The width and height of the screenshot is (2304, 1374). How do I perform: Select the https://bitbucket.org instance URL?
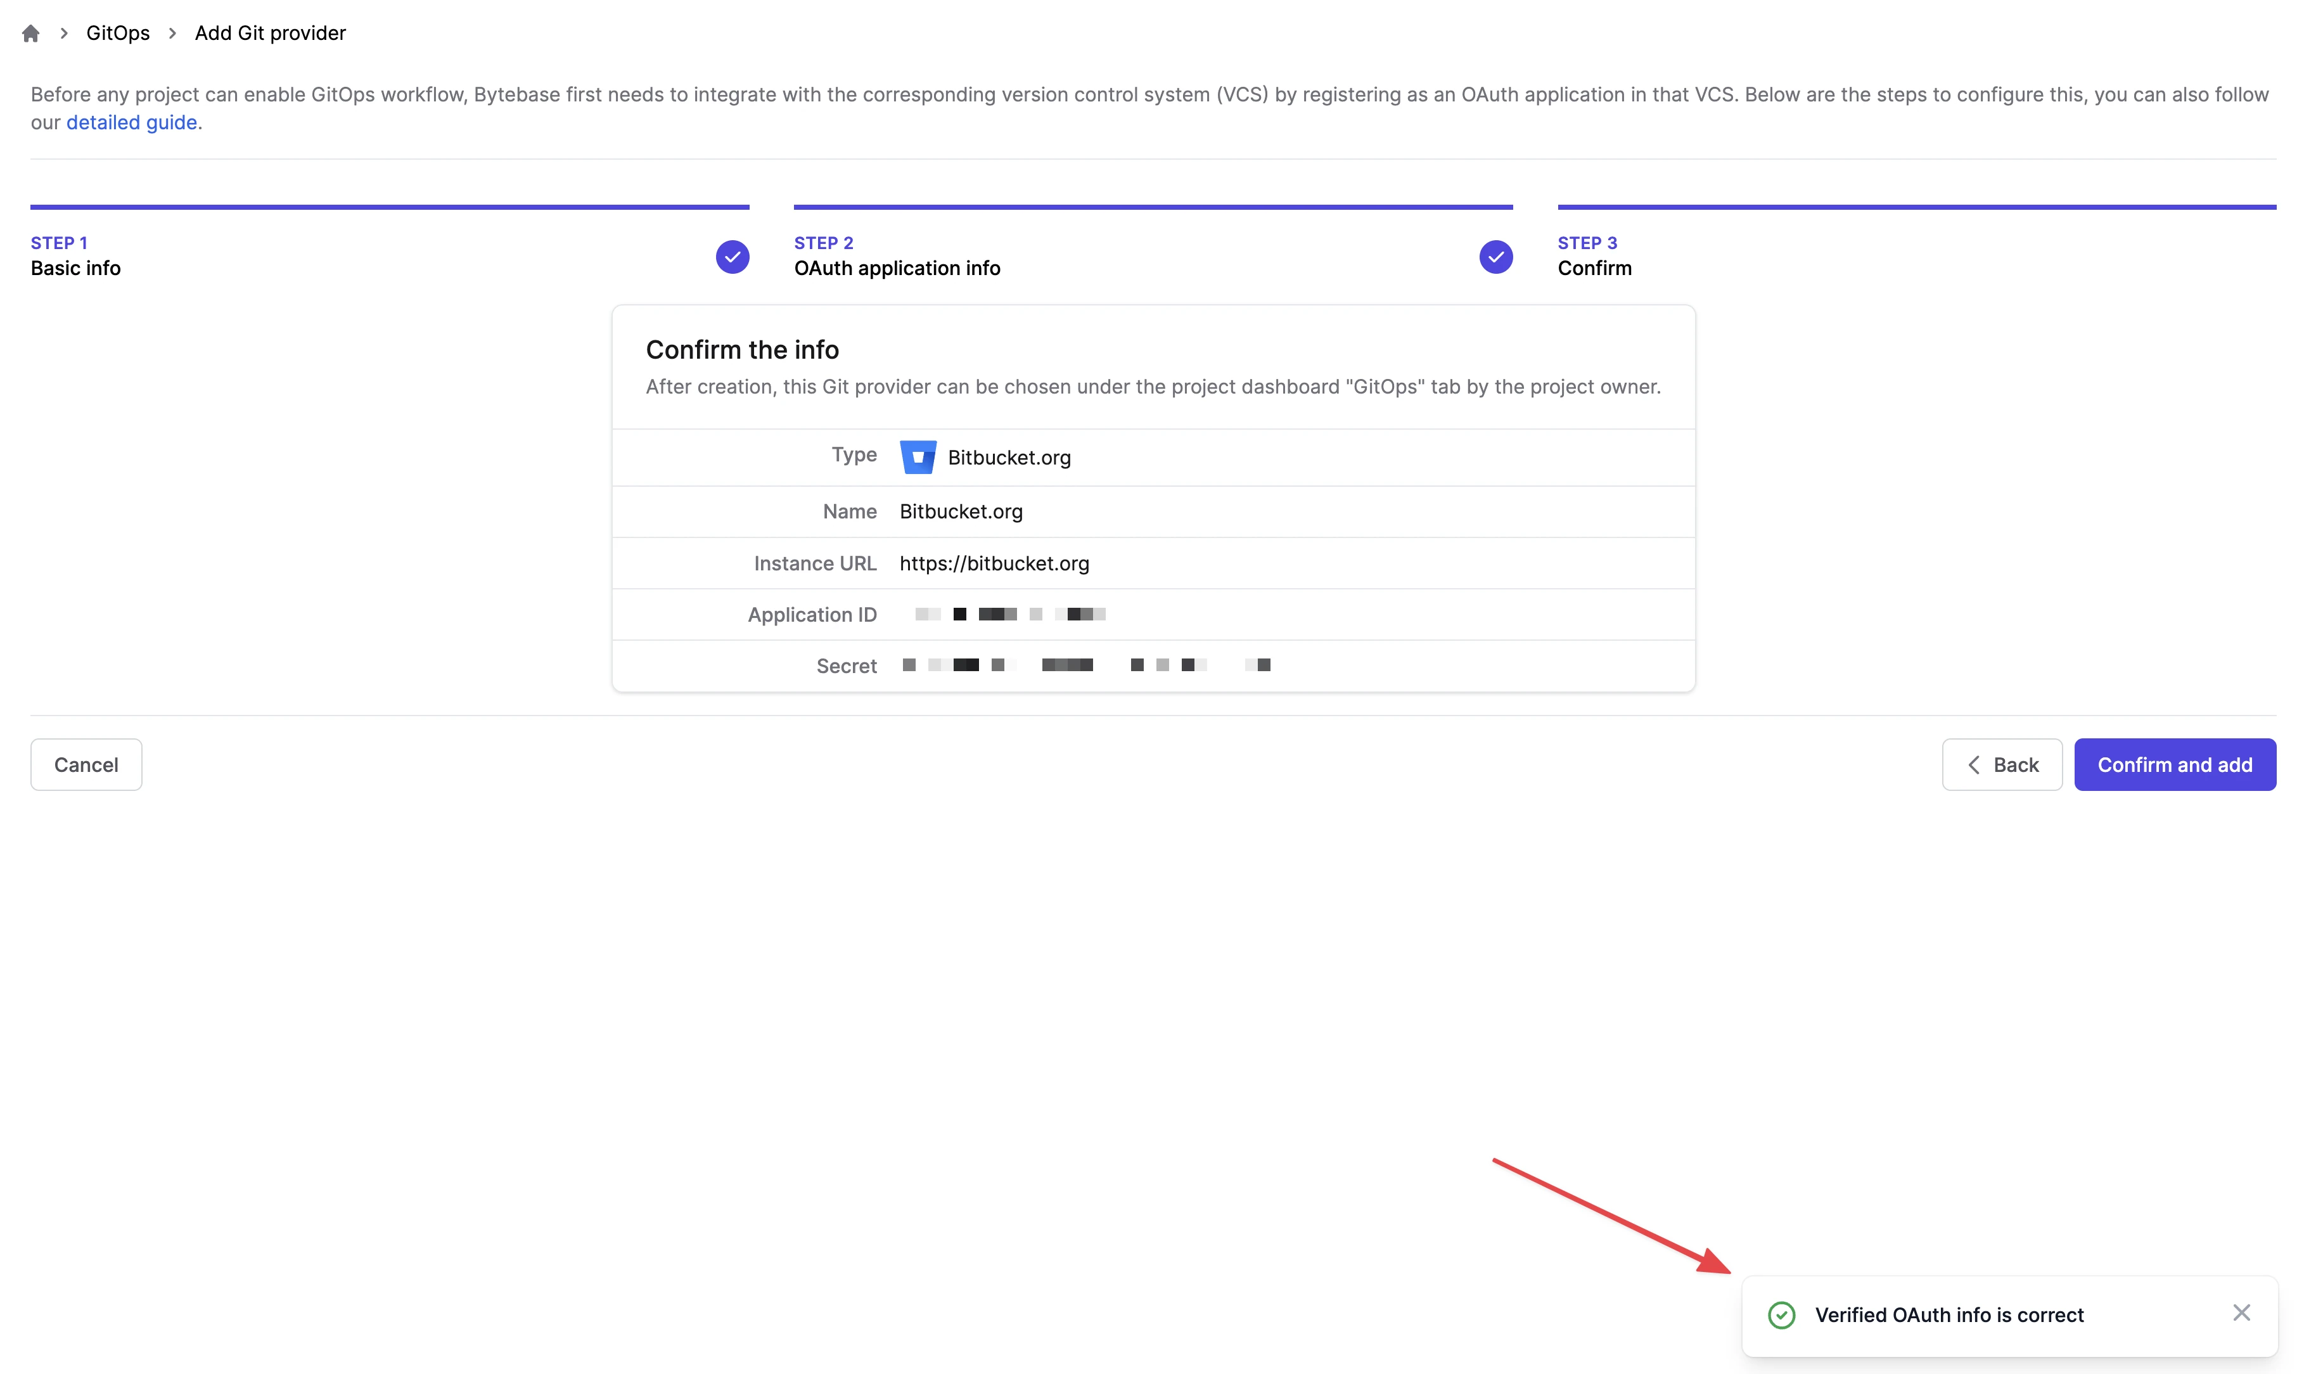tap(994, 563)
